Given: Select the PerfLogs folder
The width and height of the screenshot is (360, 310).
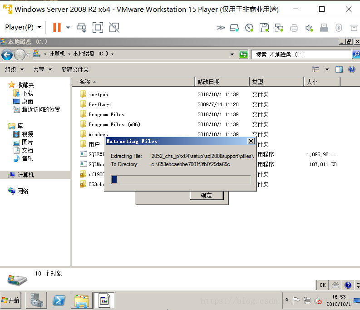Looking at the screenshot, I should (99, 104).
